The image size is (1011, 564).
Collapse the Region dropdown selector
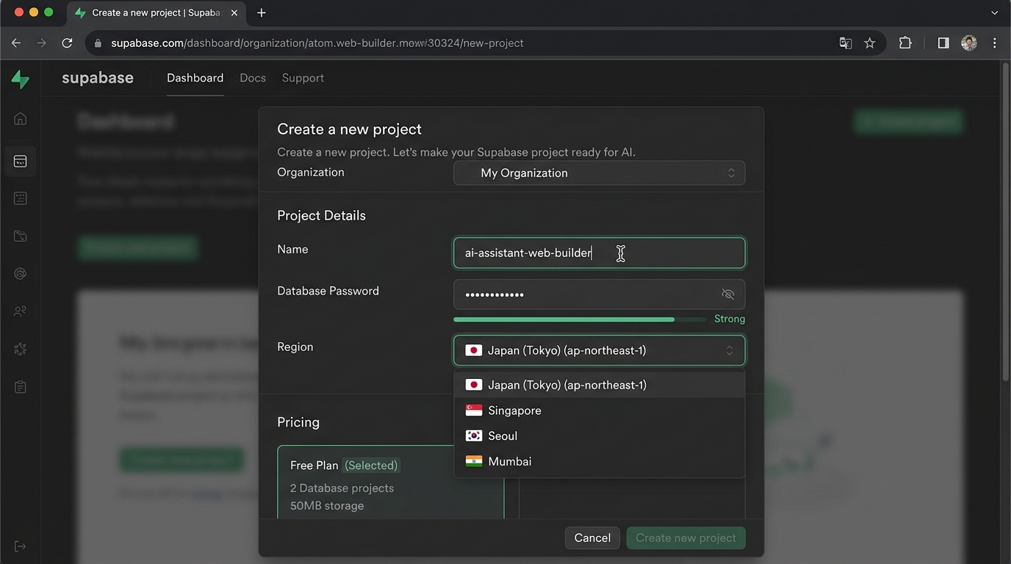599,350
